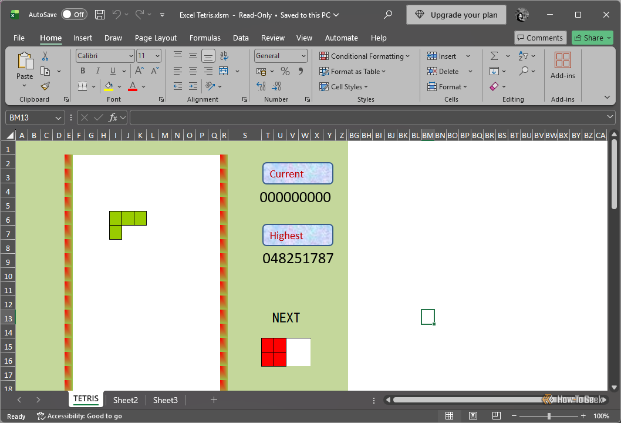Click the Merge & Center icon
The image size is (621, 423).
coord(224,71)
